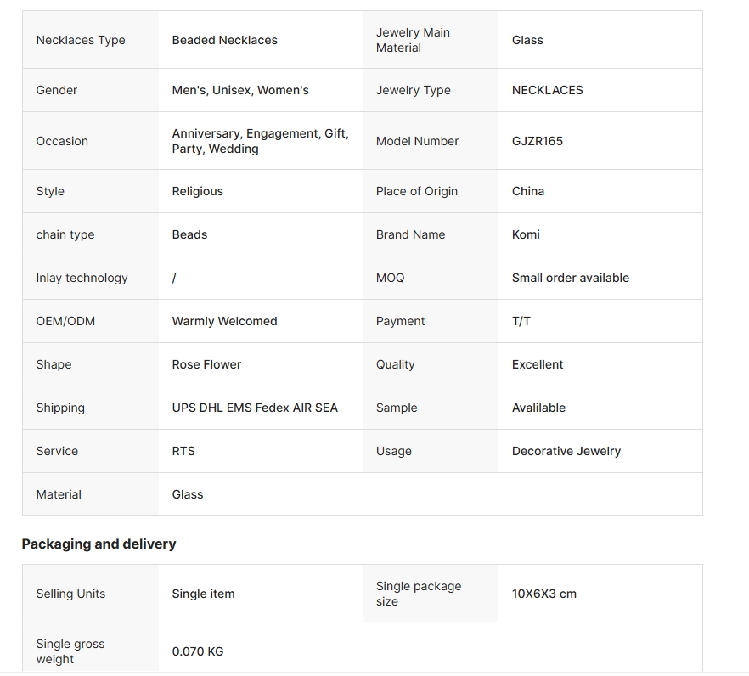Select the '10X6X3 cm' package size
The height and width of the screenshot is (676, 749).
(x=543, y=594)
